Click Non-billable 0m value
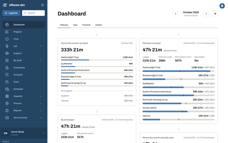The height and width of the screenshot is (143, 228). (x=196, y=61)
